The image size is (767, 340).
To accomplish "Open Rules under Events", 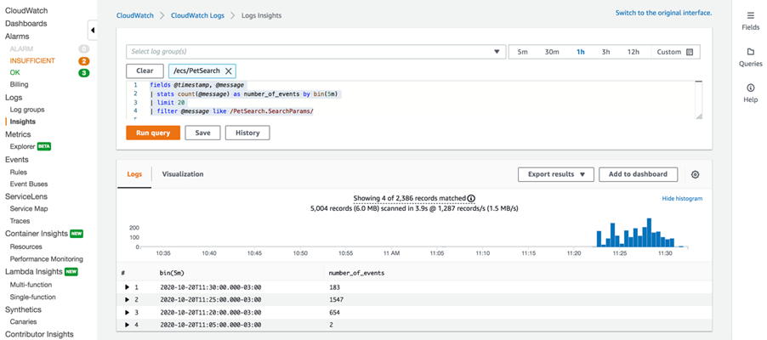I will point(19,173).
